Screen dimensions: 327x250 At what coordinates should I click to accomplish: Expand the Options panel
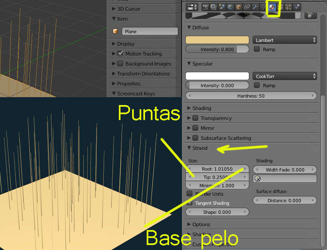189,224
